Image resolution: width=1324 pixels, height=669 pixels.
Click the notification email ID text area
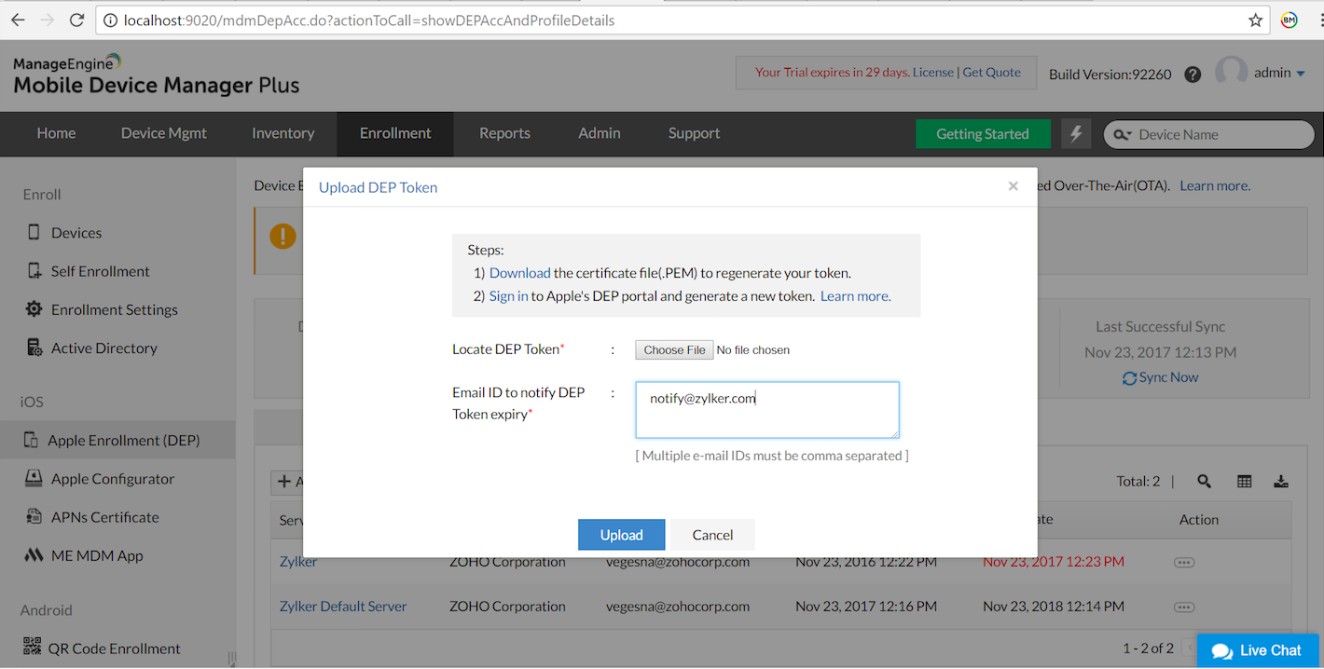click(x=767, y=409)
